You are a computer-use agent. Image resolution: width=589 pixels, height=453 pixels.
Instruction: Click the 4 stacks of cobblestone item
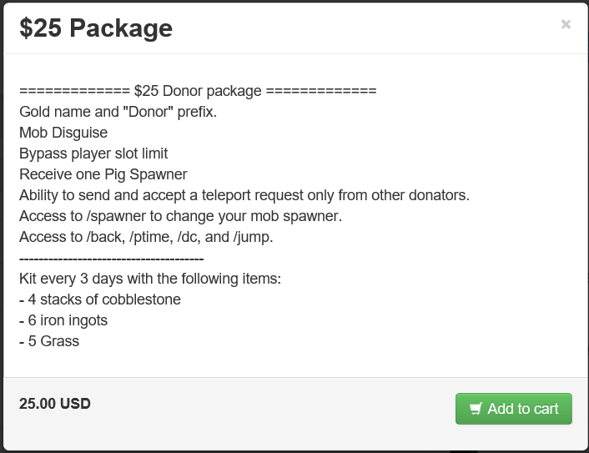[x=100, y=299]
